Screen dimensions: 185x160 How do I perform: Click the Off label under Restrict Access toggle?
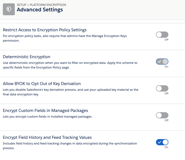click(167, 40)
